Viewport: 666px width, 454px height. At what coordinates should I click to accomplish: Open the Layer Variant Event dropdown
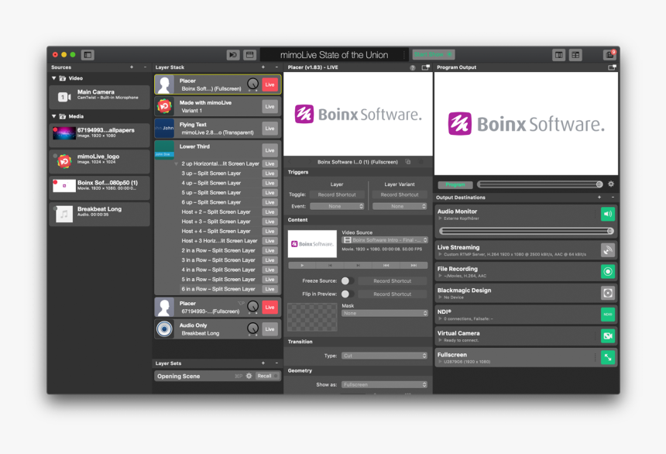pyautogui.click(x=400, y=206)
